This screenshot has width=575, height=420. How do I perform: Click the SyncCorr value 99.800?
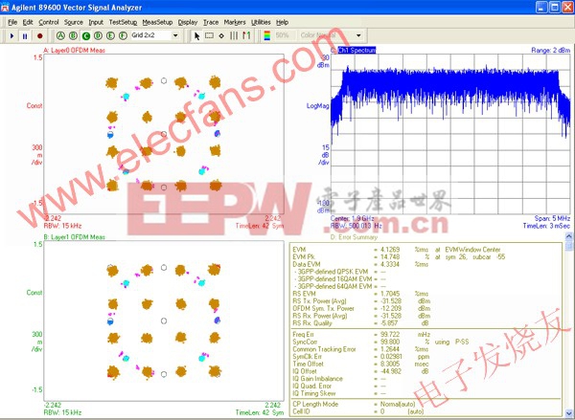coord(390,342)
